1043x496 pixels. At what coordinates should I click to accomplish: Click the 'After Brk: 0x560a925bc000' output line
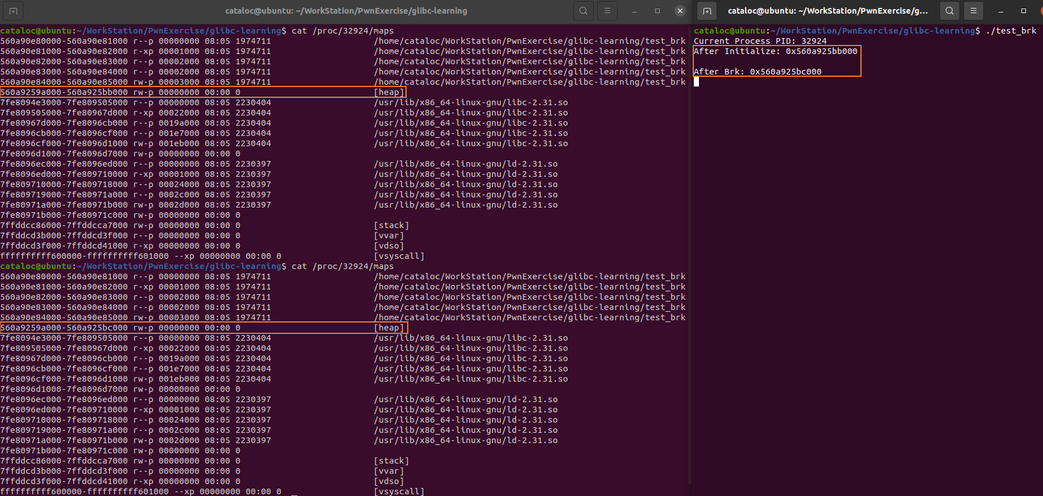(x=758, y=72)
